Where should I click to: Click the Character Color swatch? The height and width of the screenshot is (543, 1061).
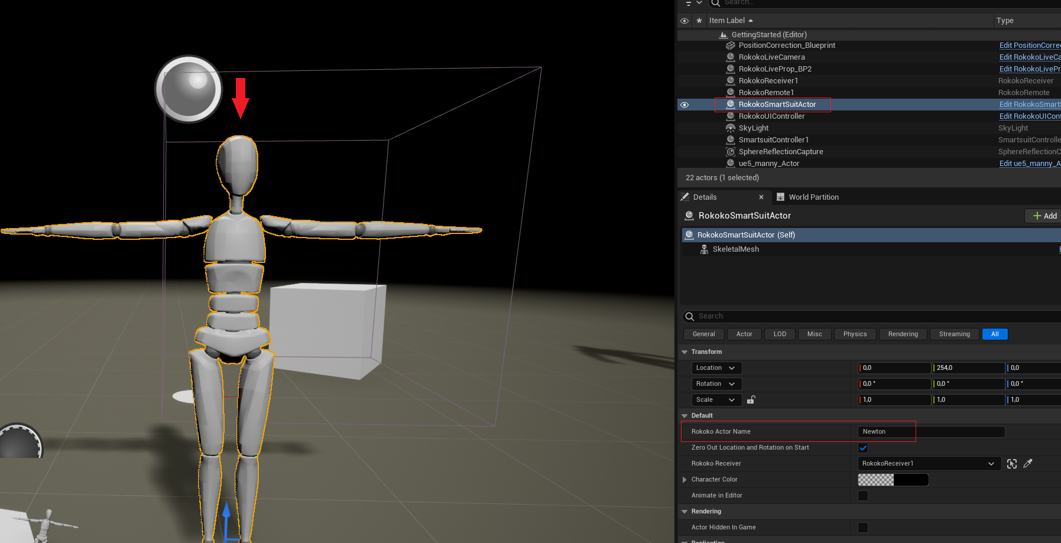tap(893, 479)
